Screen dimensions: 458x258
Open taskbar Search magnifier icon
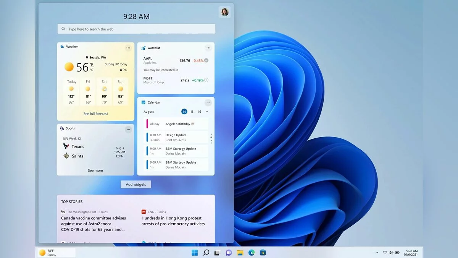(206, 253)
